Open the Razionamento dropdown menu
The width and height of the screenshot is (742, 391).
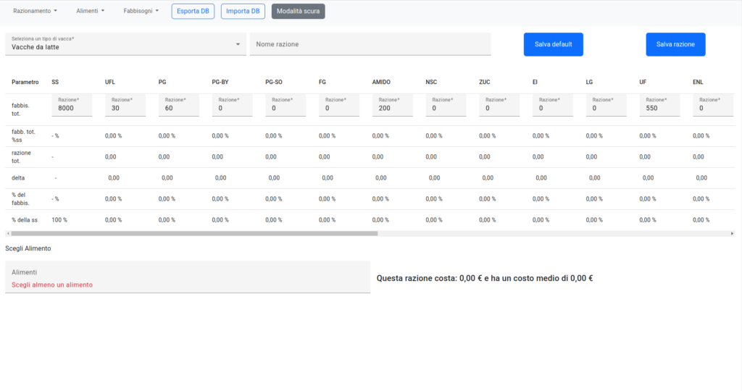(x=35, y=11)
